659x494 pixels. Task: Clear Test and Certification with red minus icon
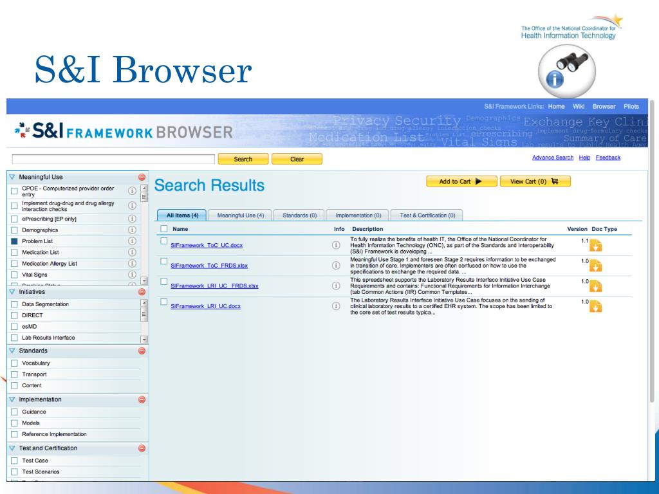coord(142,448)
